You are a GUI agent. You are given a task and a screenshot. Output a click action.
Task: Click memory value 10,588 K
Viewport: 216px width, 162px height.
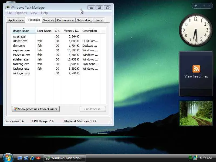[x=73, y=50]
